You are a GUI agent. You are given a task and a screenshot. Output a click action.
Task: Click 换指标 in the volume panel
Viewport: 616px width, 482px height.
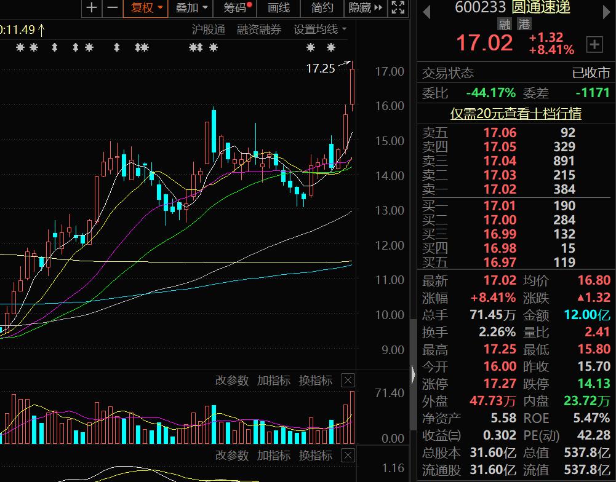[x=316, y=381]
